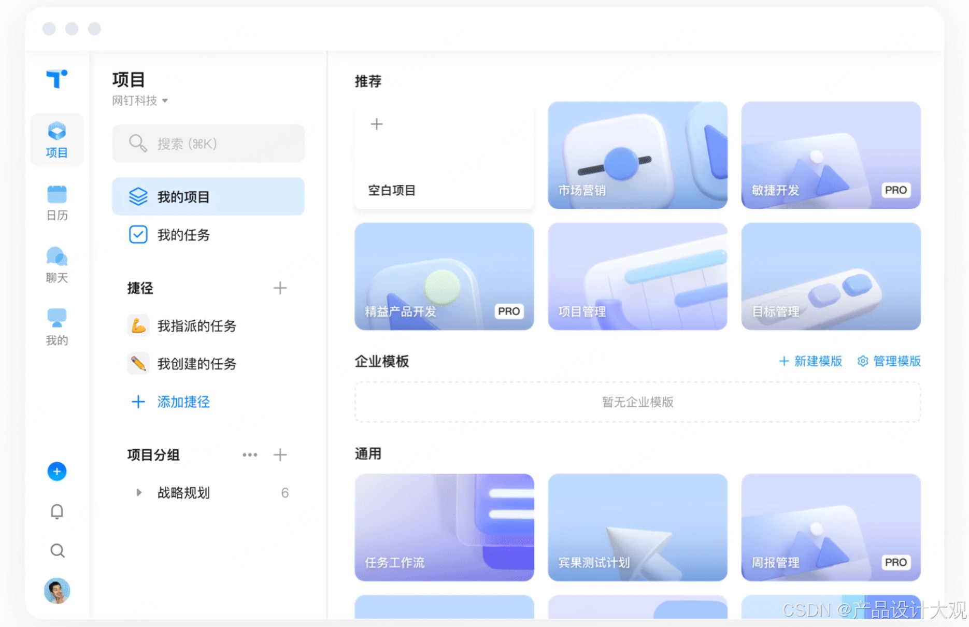This screenshot has width=969, height=627.
Task: Click the plus next to 捷径
Action: [x=280, y=288]
